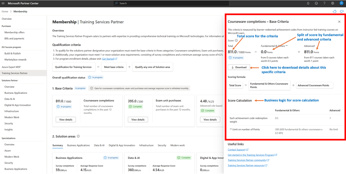This screenshot has height=174, width=346.
Task: Open the hamburger navigation menu
Action: point(3,3)
